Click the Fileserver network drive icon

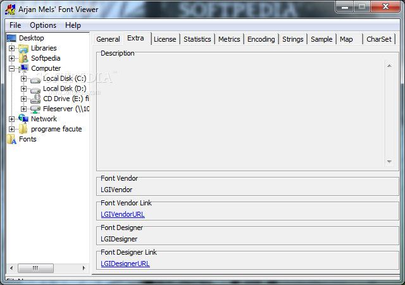pyautogui.click(x=35, y=109)
